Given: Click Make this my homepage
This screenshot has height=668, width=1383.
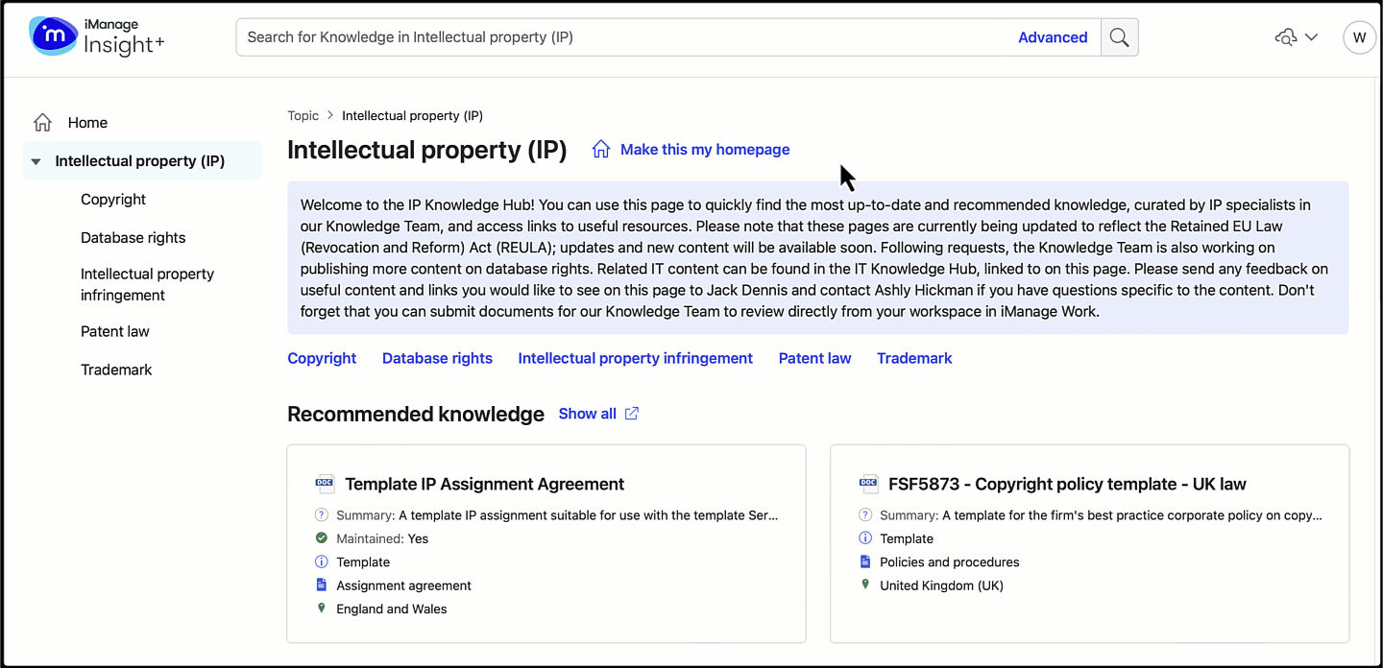Looking at the screenshot, I should point(705,149).
